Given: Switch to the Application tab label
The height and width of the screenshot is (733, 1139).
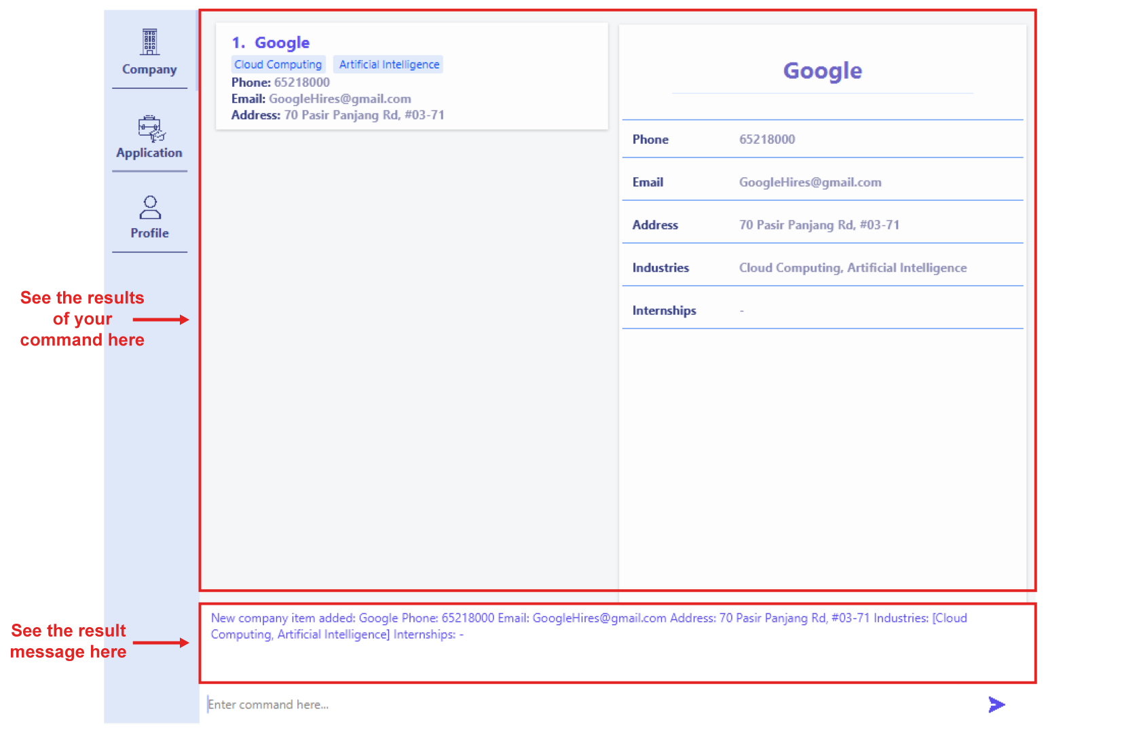Looking at the screenshot, I should 149,153.
